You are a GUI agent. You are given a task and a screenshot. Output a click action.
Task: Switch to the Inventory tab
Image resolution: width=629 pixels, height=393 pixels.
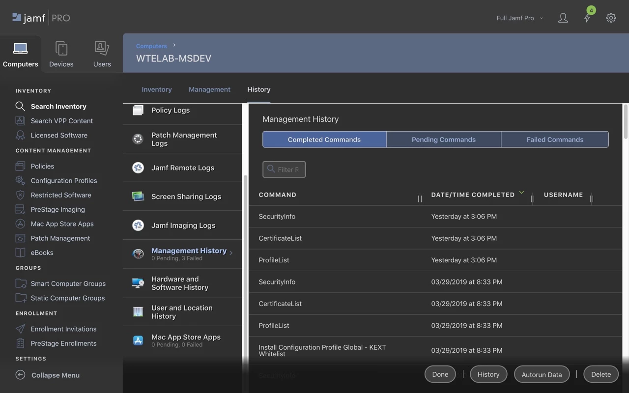(x=157, y=89)
